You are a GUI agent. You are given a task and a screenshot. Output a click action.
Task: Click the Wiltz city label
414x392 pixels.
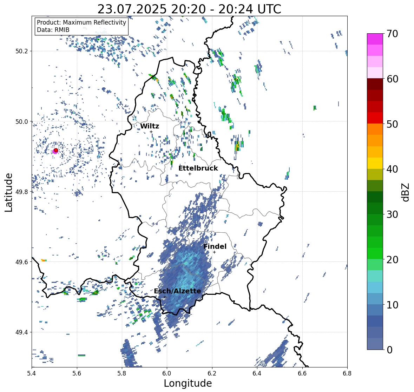click(150, 126)
